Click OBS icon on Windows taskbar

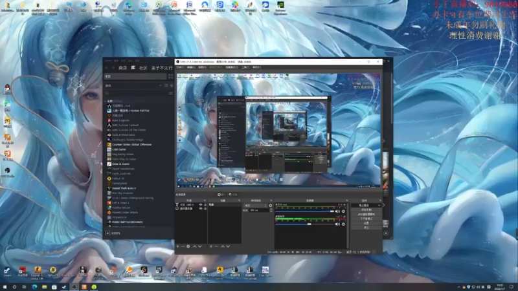point(74,286)
